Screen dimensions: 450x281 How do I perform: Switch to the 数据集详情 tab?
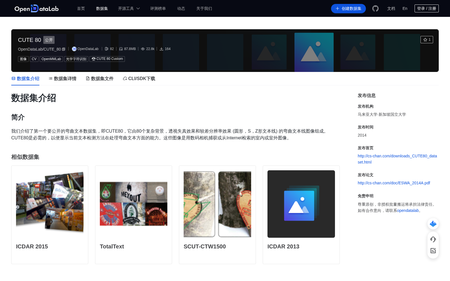pyautogui.click(x=62, y=79)
